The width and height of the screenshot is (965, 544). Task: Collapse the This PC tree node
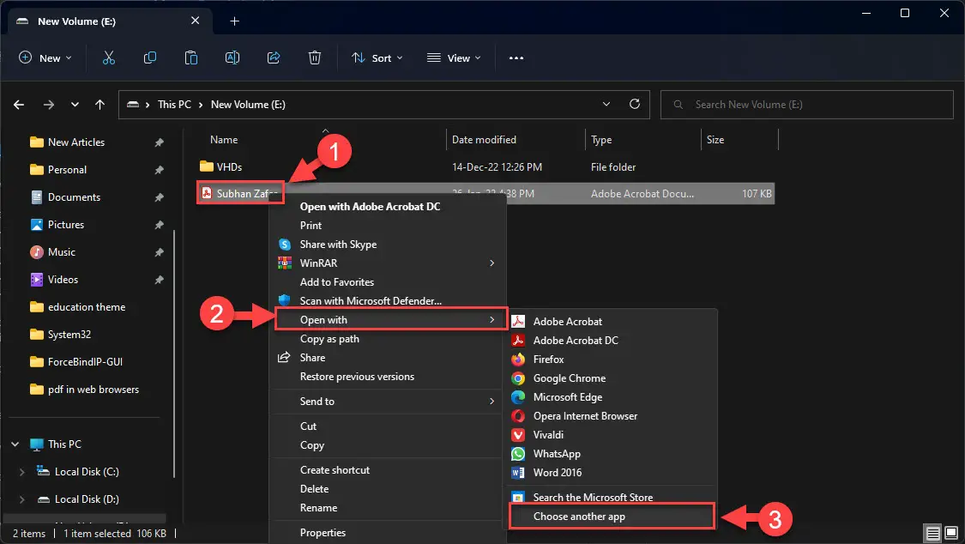click(15, 444)
